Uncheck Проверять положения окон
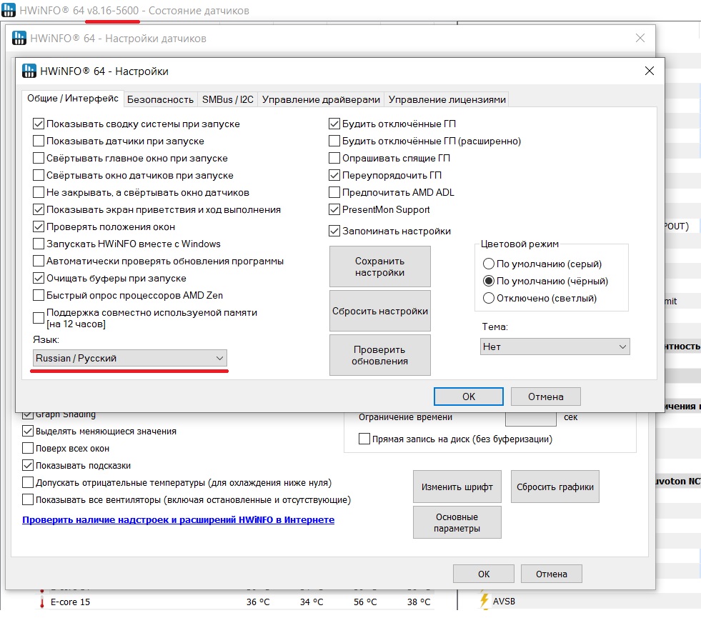The width and height of the screenshot is (701, 643). pyautogui.click(x=39, y=226)
